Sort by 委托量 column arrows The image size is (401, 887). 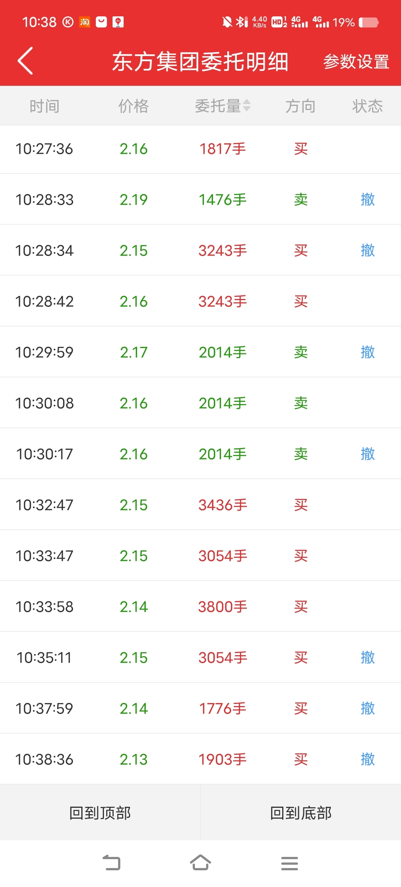pyautogui.click(x=247, y=106)
